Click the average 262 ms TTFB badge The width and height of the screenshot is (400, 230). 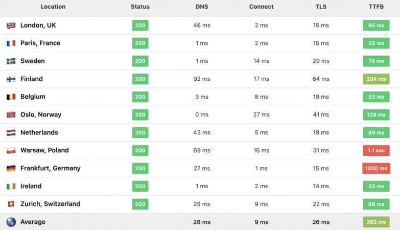(376, 222)
